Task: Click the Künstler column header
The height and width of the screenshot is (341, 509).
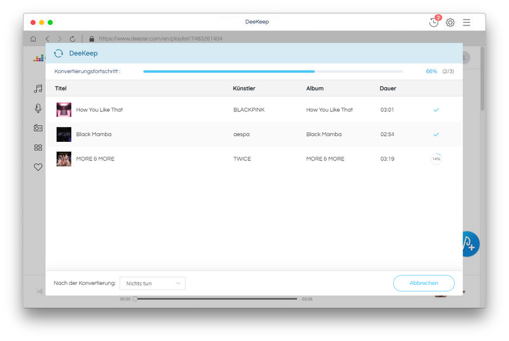Action: [x=244, y=88]
